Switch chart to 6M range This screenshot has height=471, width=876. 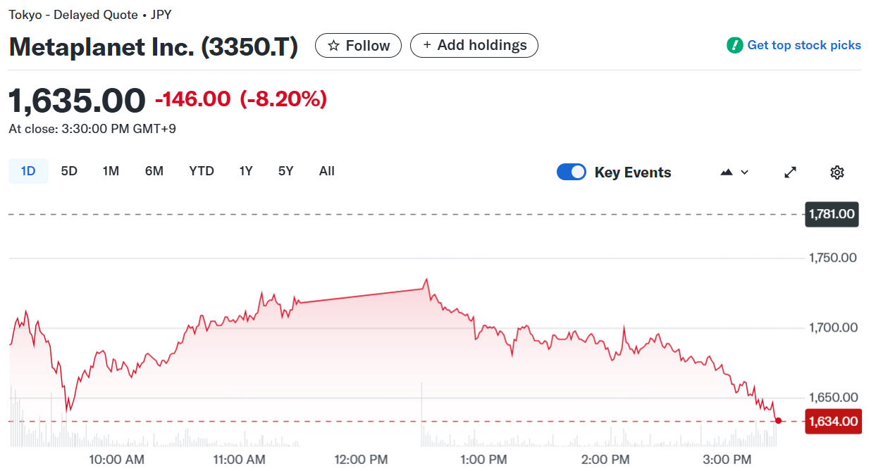click(154, 171)
